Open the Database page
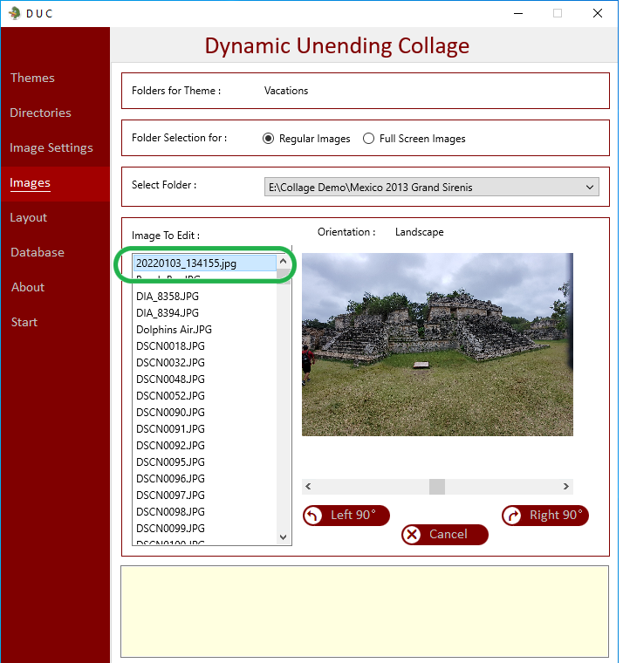 click(38, 252)
